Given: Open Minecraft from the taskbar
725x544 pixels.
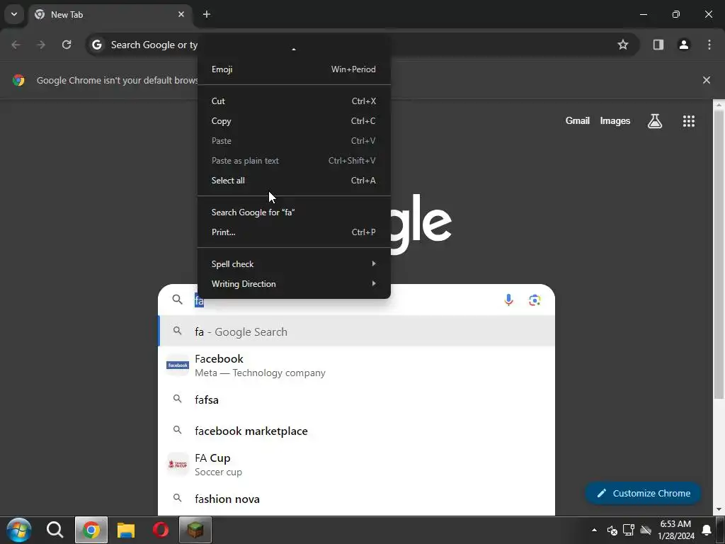Looking at the screenshot, I should pos(195,530).
